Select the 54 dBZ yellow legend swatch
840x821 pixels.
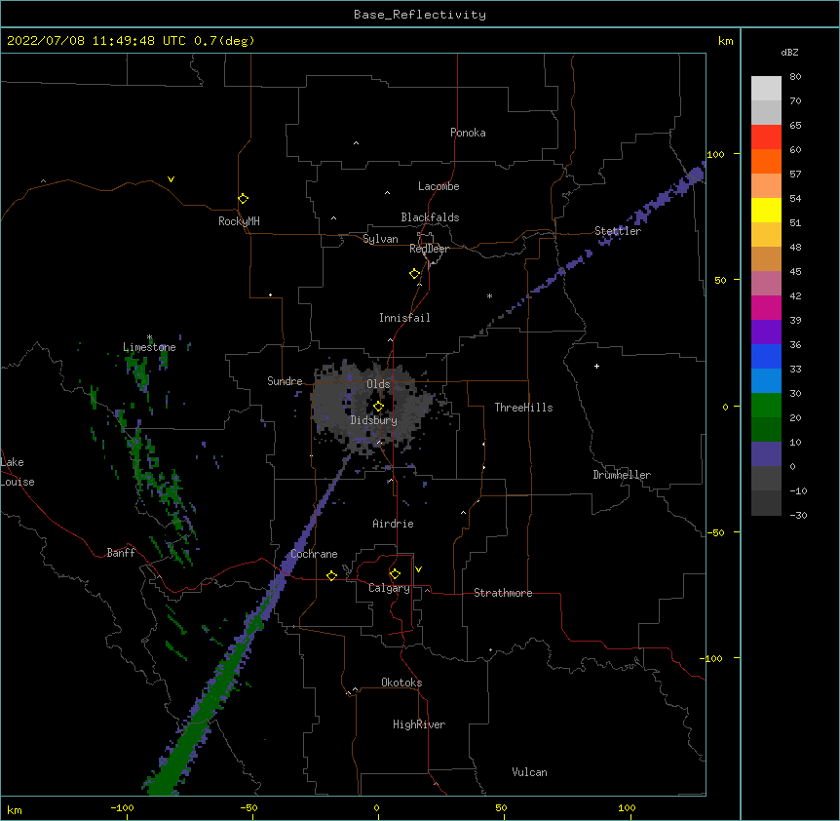(x=766, y=210)
